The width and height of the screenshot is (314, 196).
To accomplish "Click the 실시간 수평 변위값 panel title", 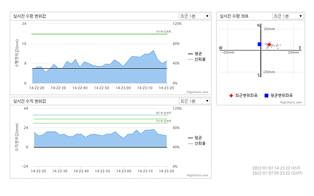I will pos(30,16).
